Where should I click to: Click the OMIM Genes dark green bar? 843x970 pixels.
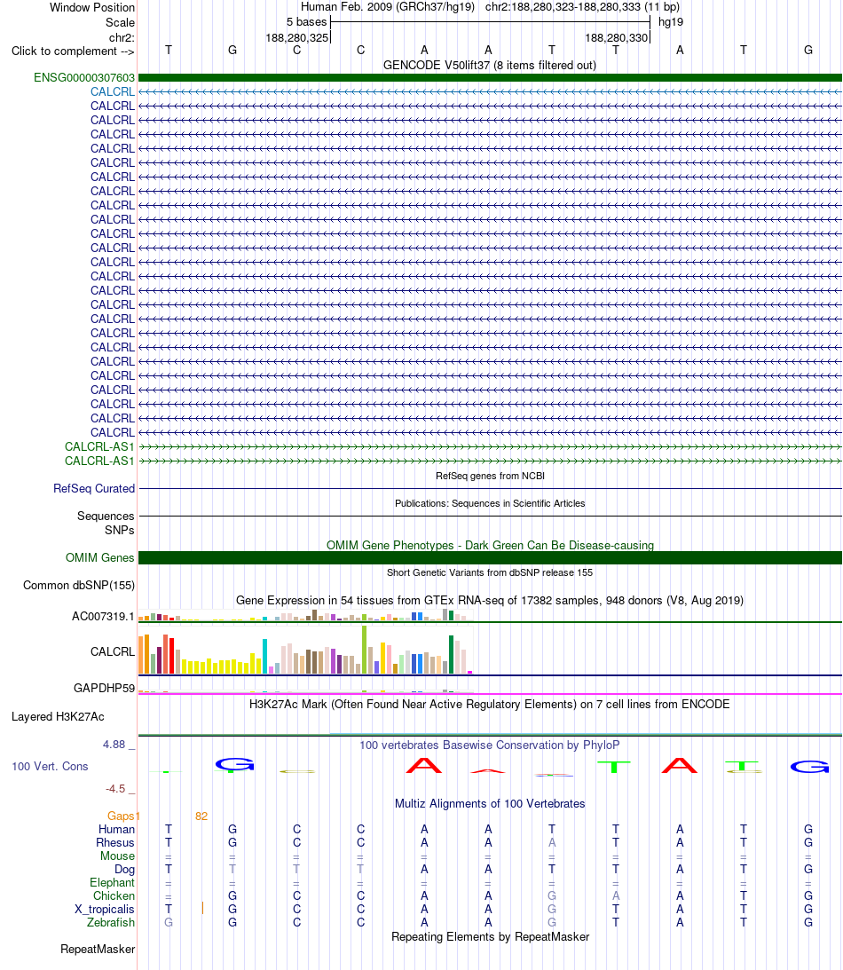point(490,557)
